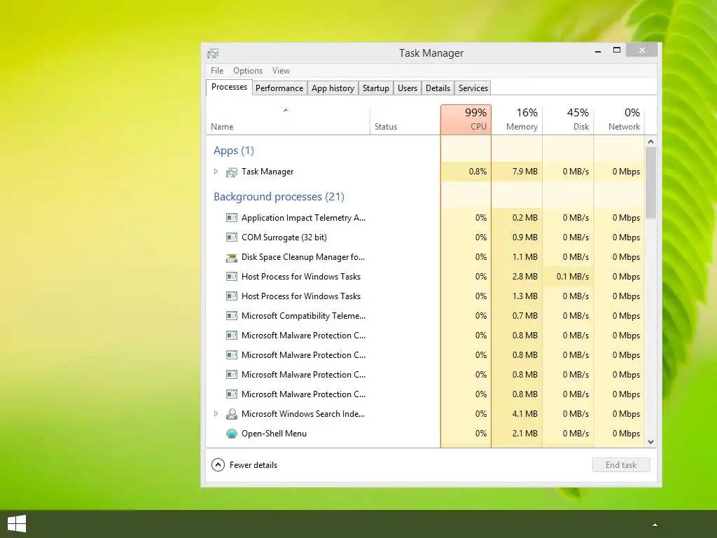The height and width of the screenshot is (538, 717).
Task: Switch to the Startup tab
Action: click(x=376, y=88)
